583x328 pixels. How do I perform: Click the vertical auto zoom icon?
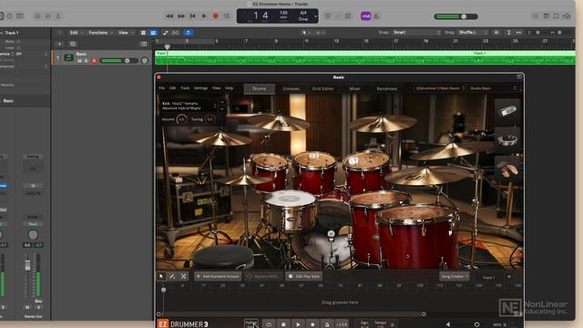pos(508,33)
